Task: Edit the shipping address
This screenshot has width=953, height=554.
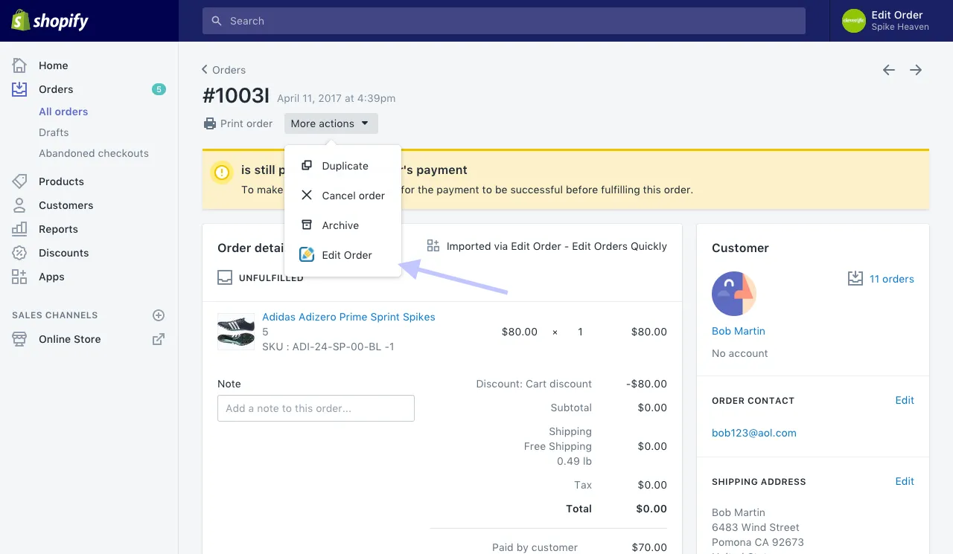Action: coord(905,481)
